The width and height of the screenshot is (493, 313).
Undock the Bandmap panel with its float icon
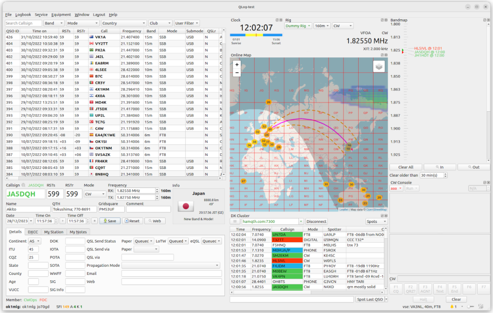tap(484, 20)
